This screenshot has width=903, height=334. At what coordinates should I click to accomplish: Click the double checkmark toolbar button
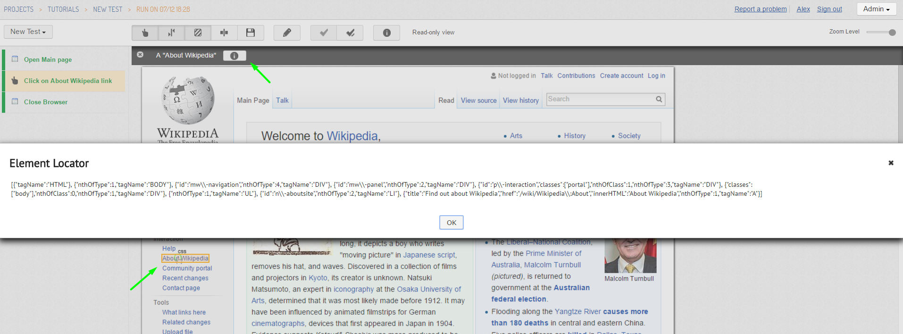click(x=350, y=33)
